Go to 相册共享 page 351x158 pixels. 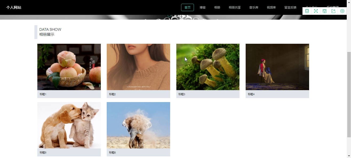coord(235,7)
